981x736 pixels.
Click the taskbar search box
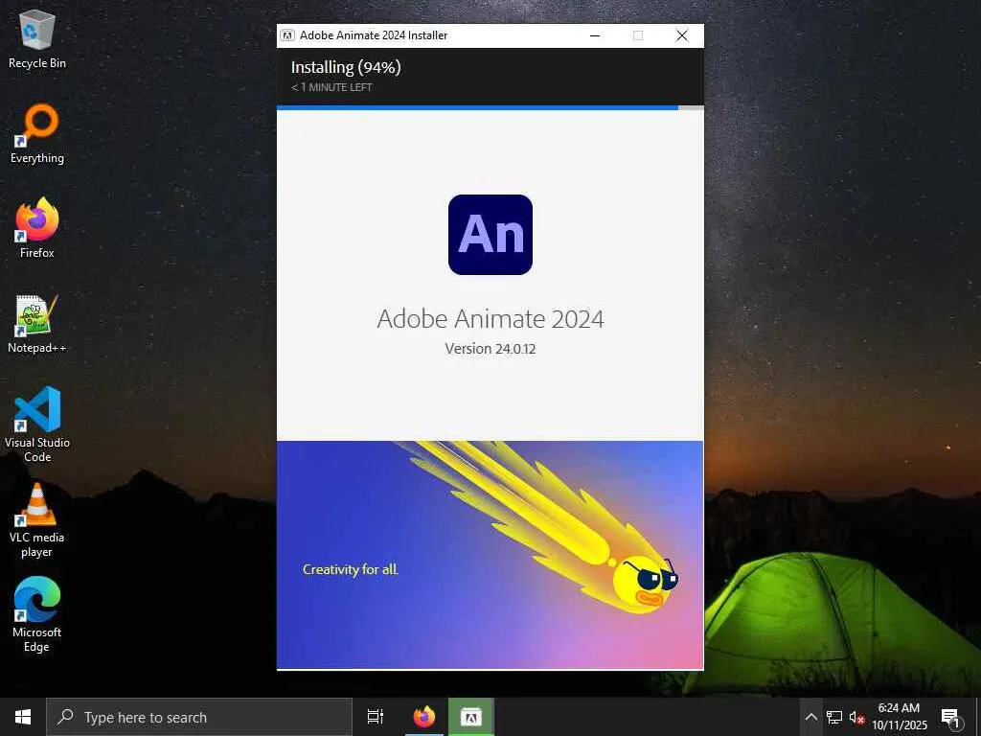[199, 717]
